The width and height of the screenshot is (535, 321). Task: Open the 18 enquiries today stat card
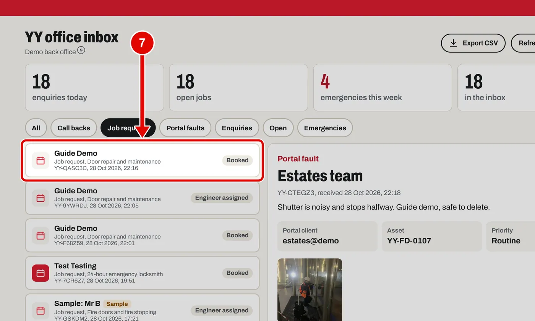94,88
